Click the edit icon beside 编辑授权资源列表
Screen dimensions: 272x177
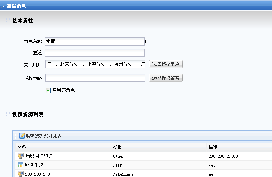[22, 136]
